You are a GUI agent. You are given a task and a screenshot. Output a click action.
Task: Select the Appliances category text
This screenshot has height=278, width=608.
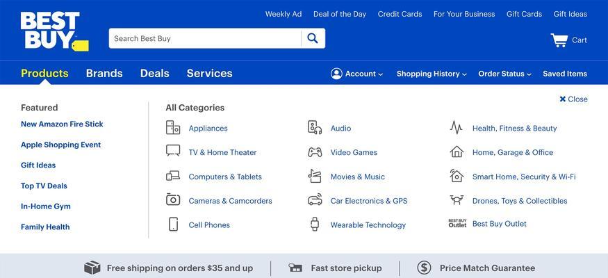(x=208, y=129)
